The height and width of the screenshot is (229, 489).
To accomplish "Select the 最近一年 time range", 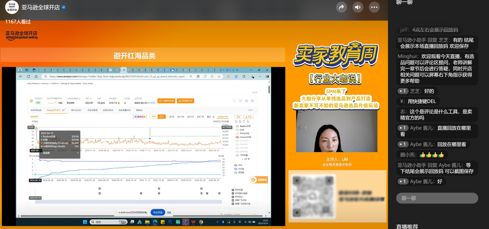I will coord(210,116).
